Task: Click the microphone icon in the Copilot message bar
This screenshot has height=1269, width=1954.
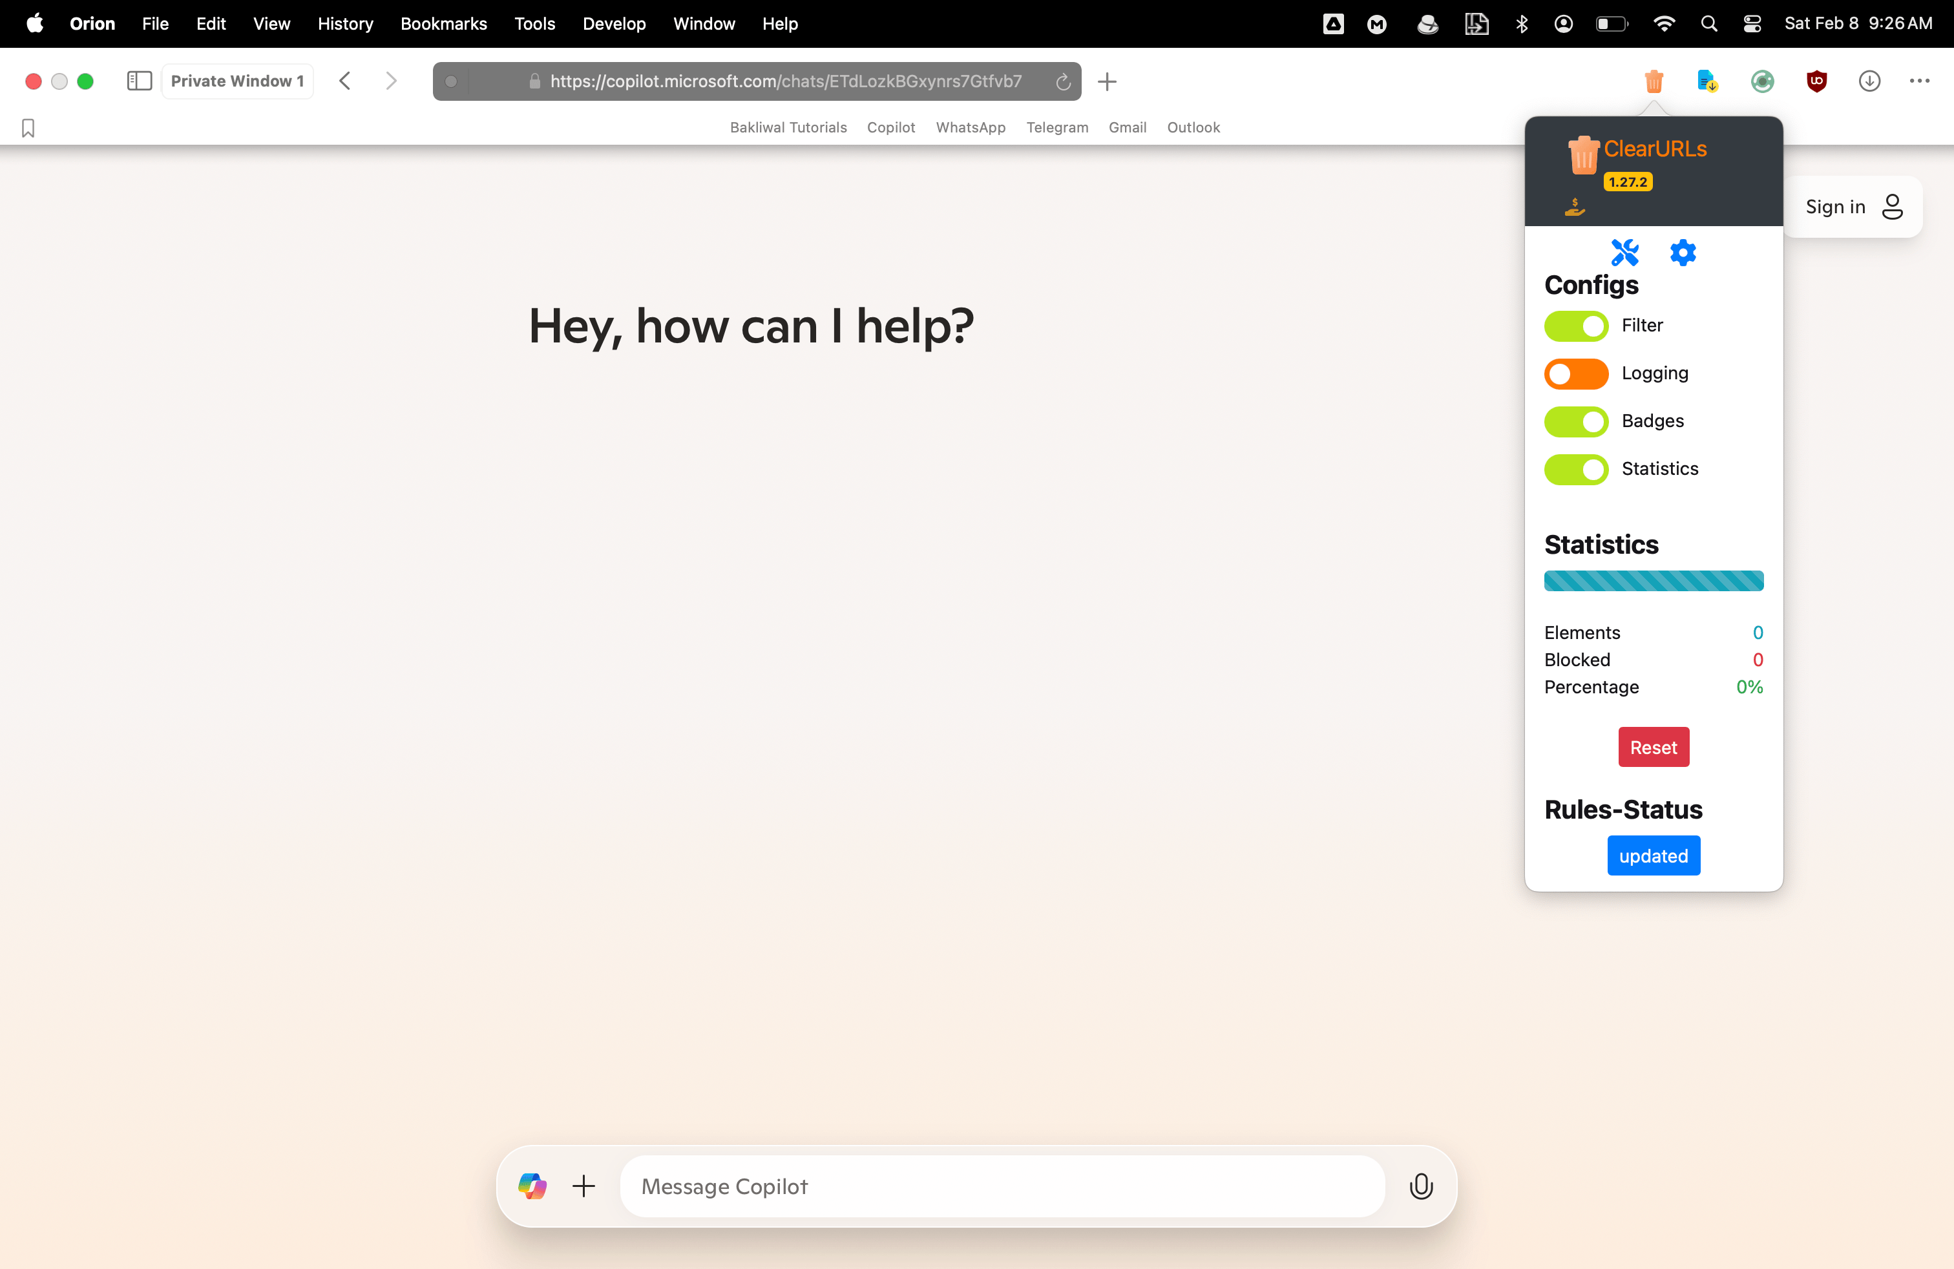Action: tap(1421, 1186)
